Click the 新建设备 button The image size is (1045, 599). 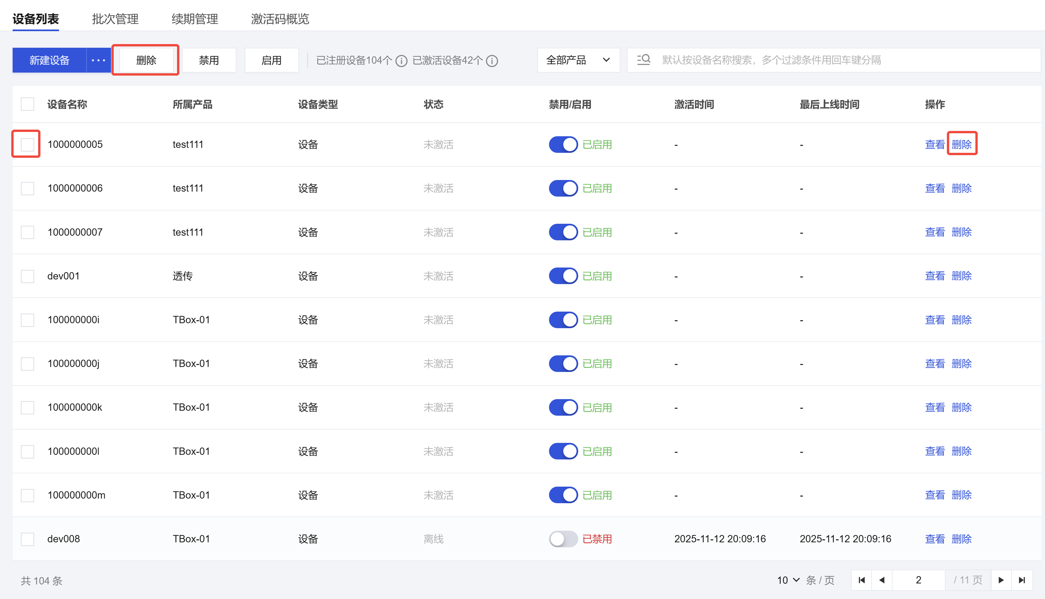pyautogui.click(x=49, y=60)
